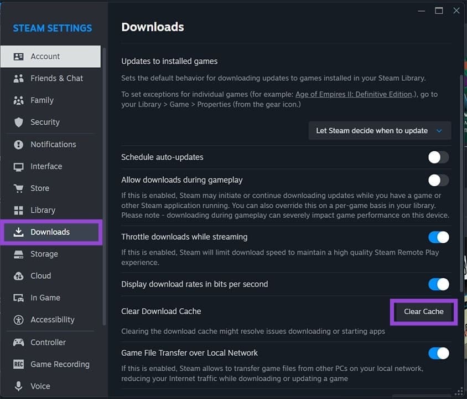Click 'Allow downloads during gameplay' label text
This screenshot has height=399, width=467.
click(x=182, y=180)
